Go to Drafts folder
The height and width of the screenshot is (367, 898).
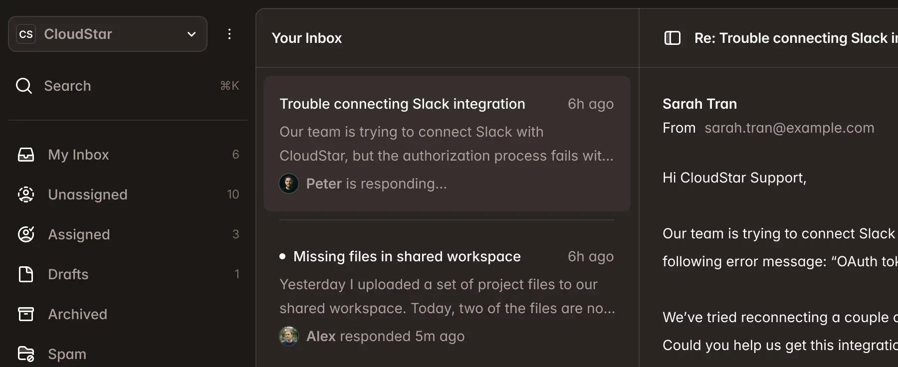[x=68, y=274]
